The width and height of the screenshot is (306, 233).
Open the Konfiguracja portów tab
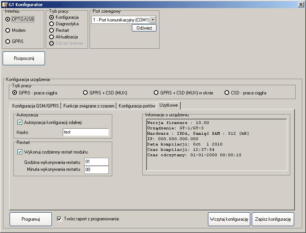tap(137, 106)
